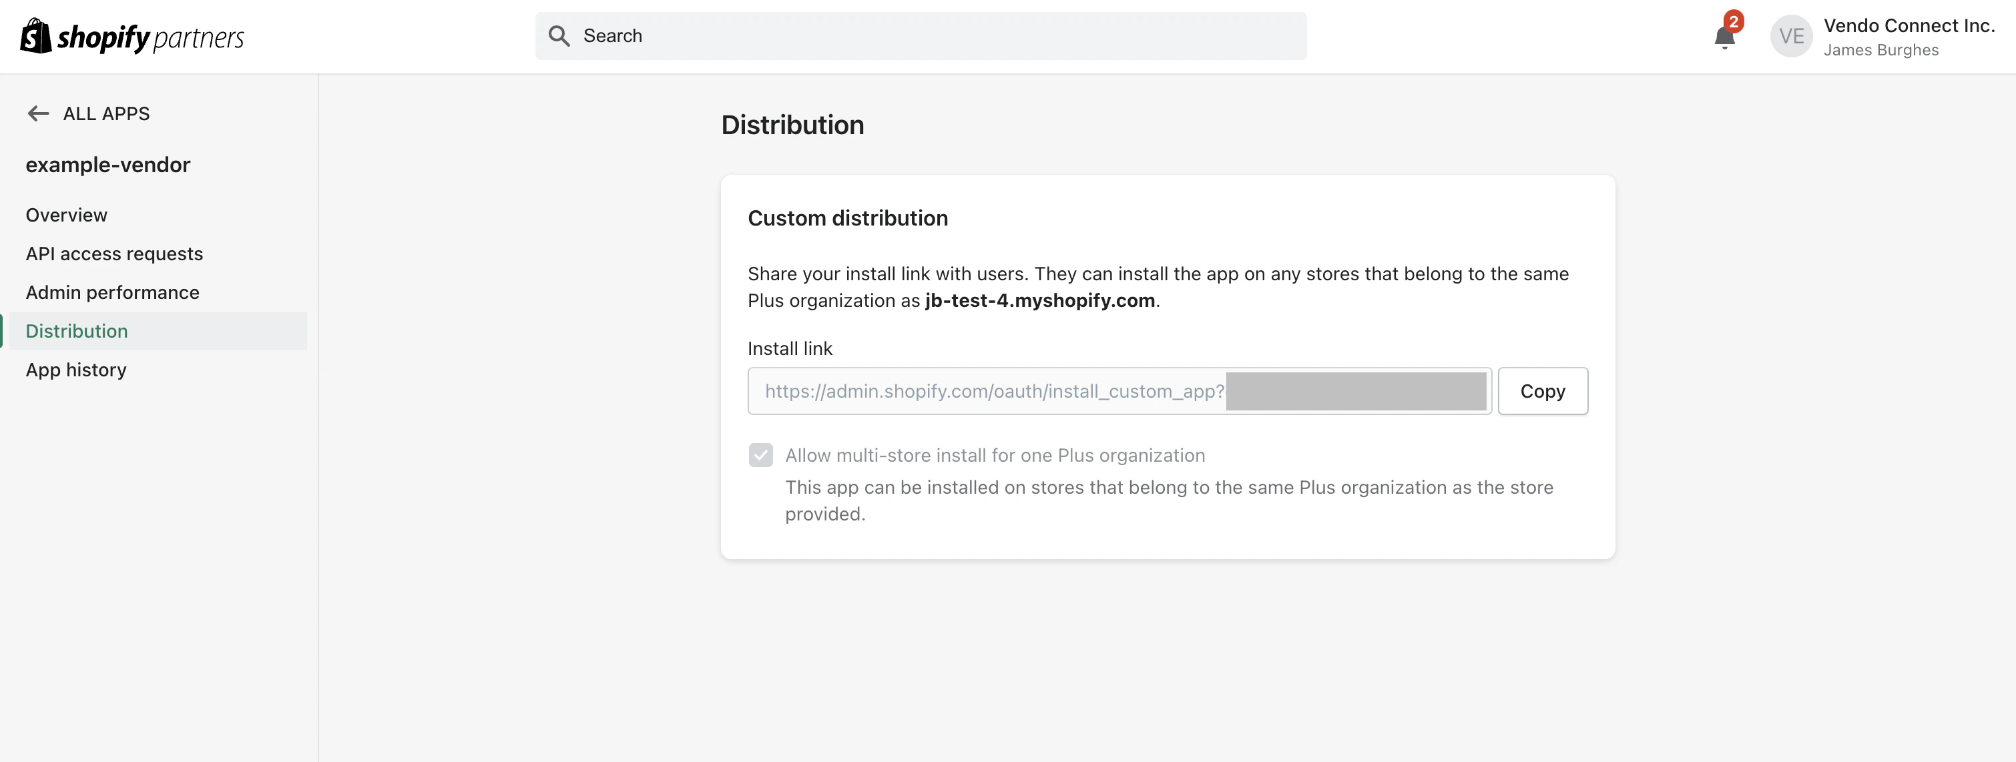Click the install link URL field
The width and height of the screenshot is (2016, 762).
(x=1119, y=391)
